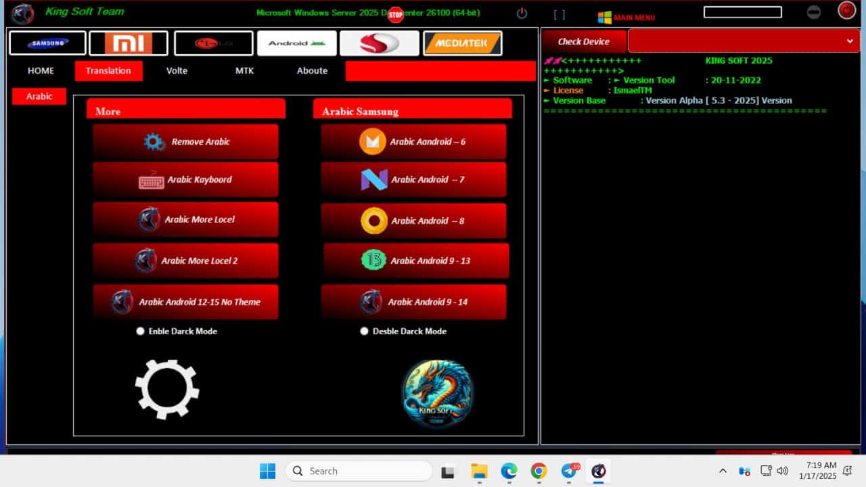Open the notification bell in the tray
The height and width of the screenshot is (487, 866).
(847, 471)
